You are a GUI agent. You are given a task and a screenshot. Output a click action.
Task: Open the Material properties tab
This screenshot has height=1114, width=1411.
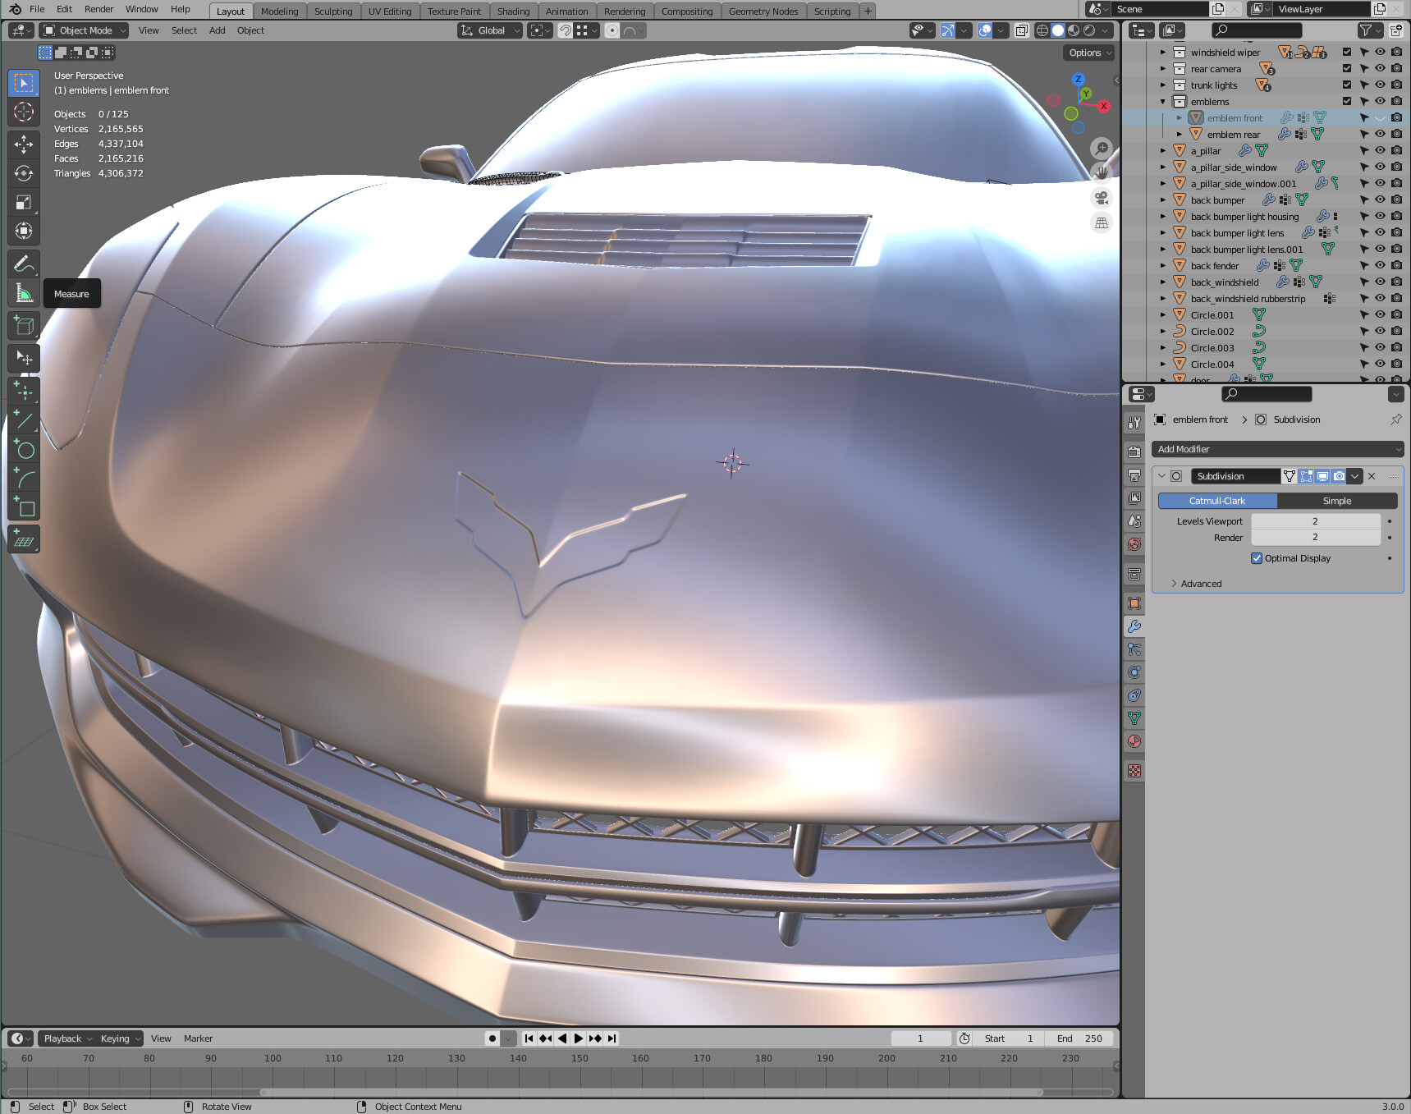pos(1134,741)
